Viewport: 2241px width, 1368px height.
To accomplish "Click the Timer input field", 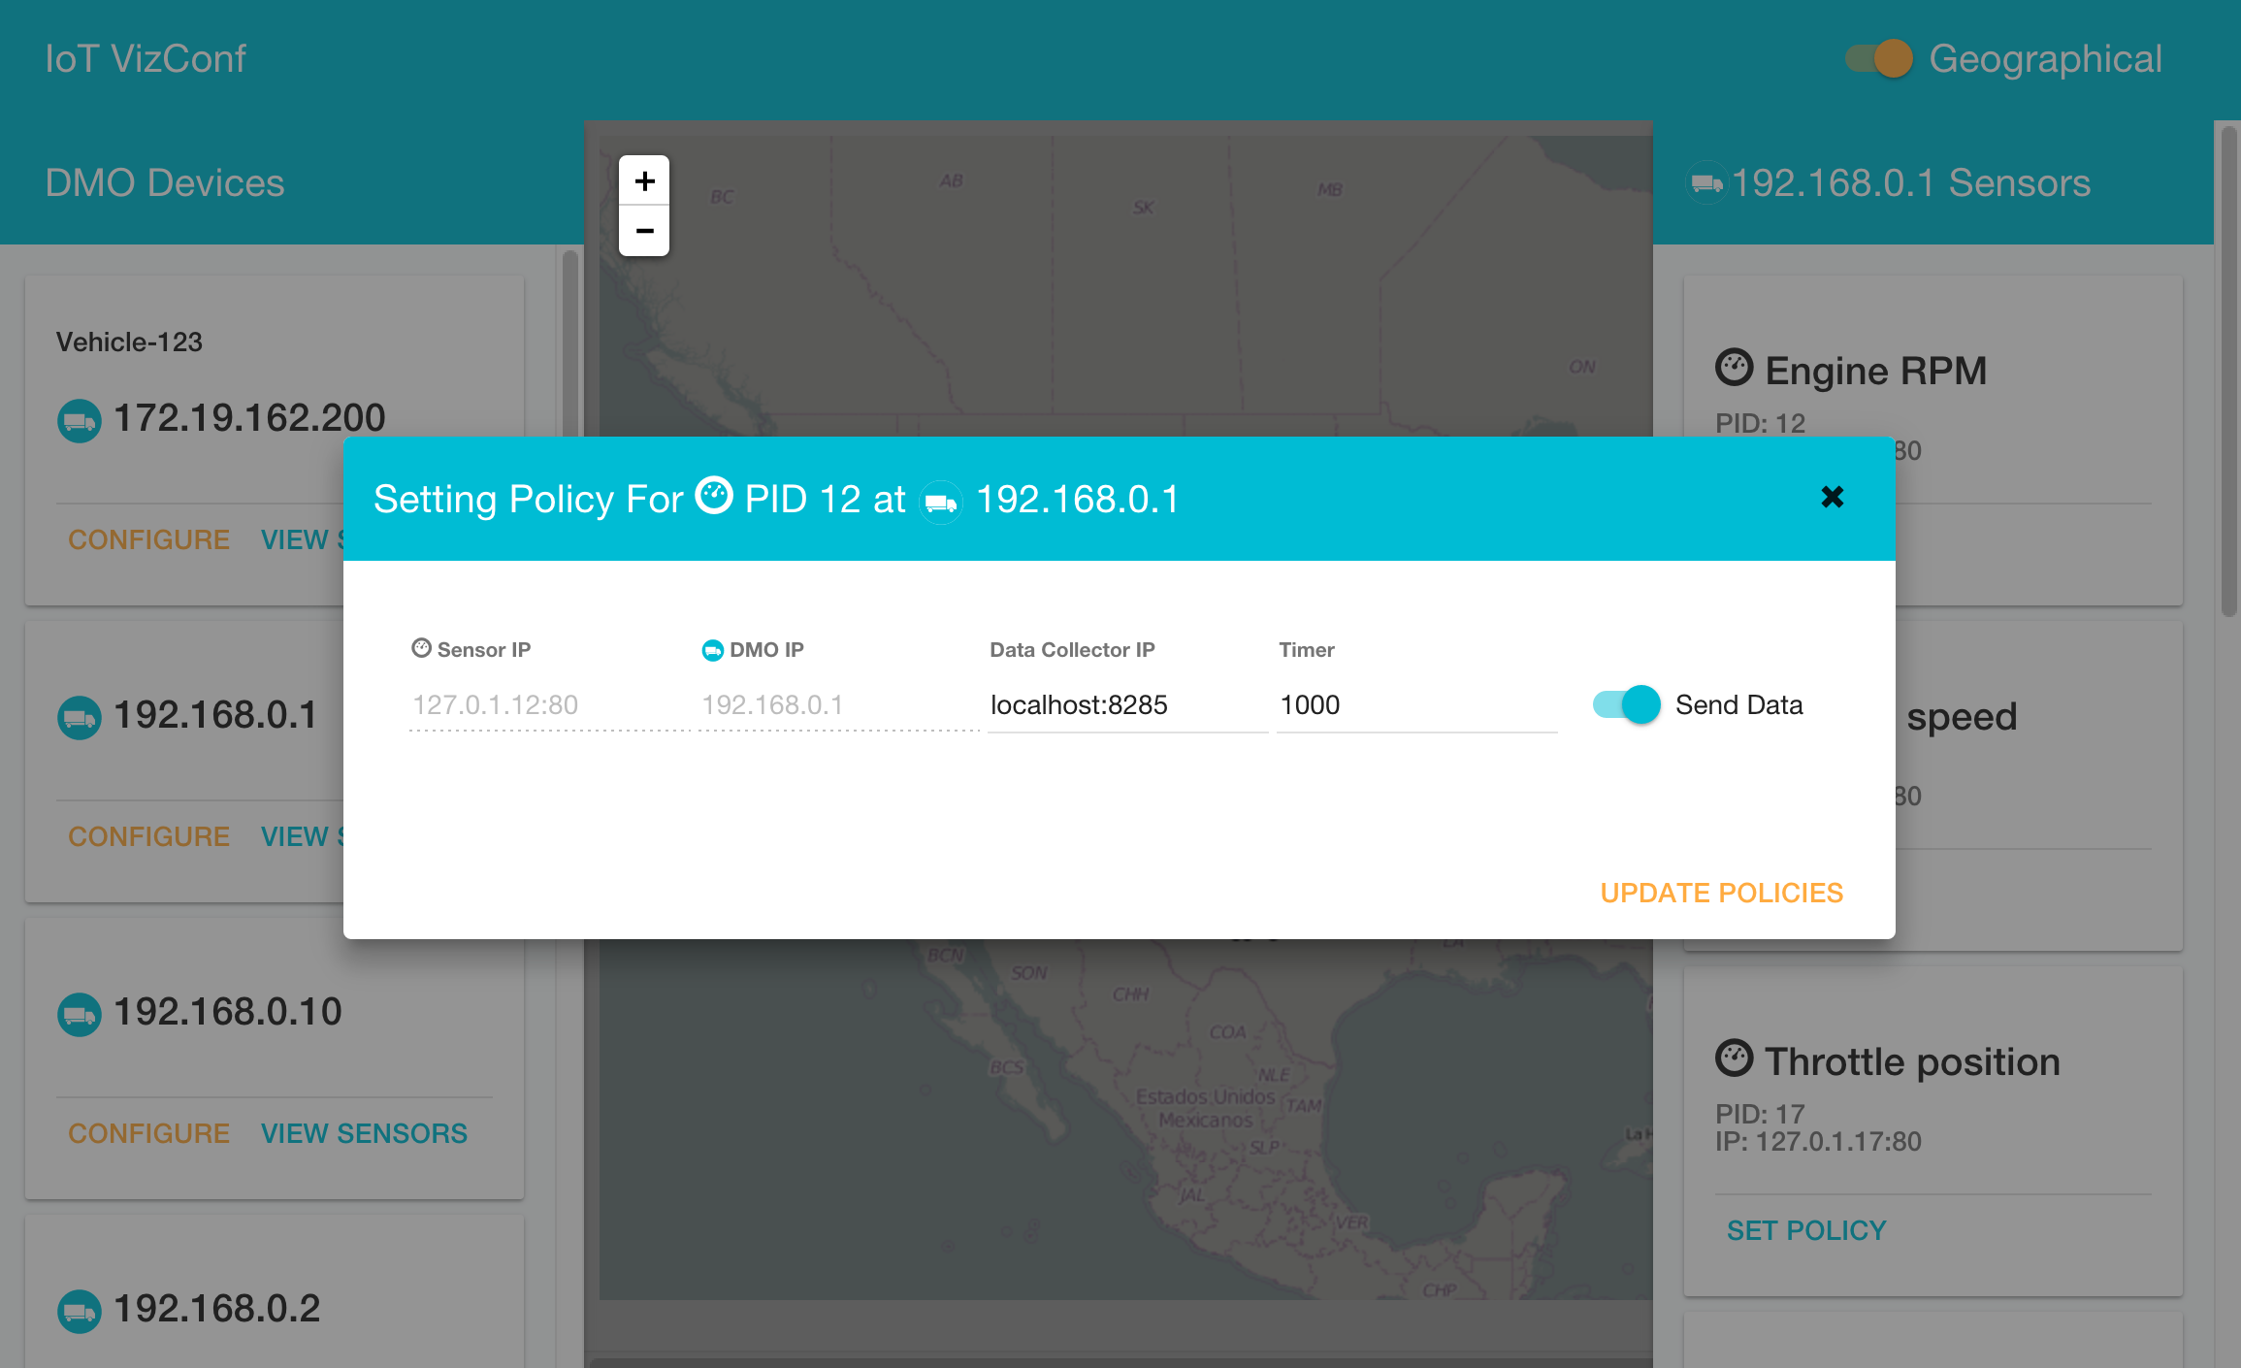I will coord(1414,705).
